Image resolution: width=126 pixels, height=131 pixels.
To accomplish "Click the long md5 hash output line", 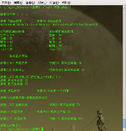I will point(49,25).
